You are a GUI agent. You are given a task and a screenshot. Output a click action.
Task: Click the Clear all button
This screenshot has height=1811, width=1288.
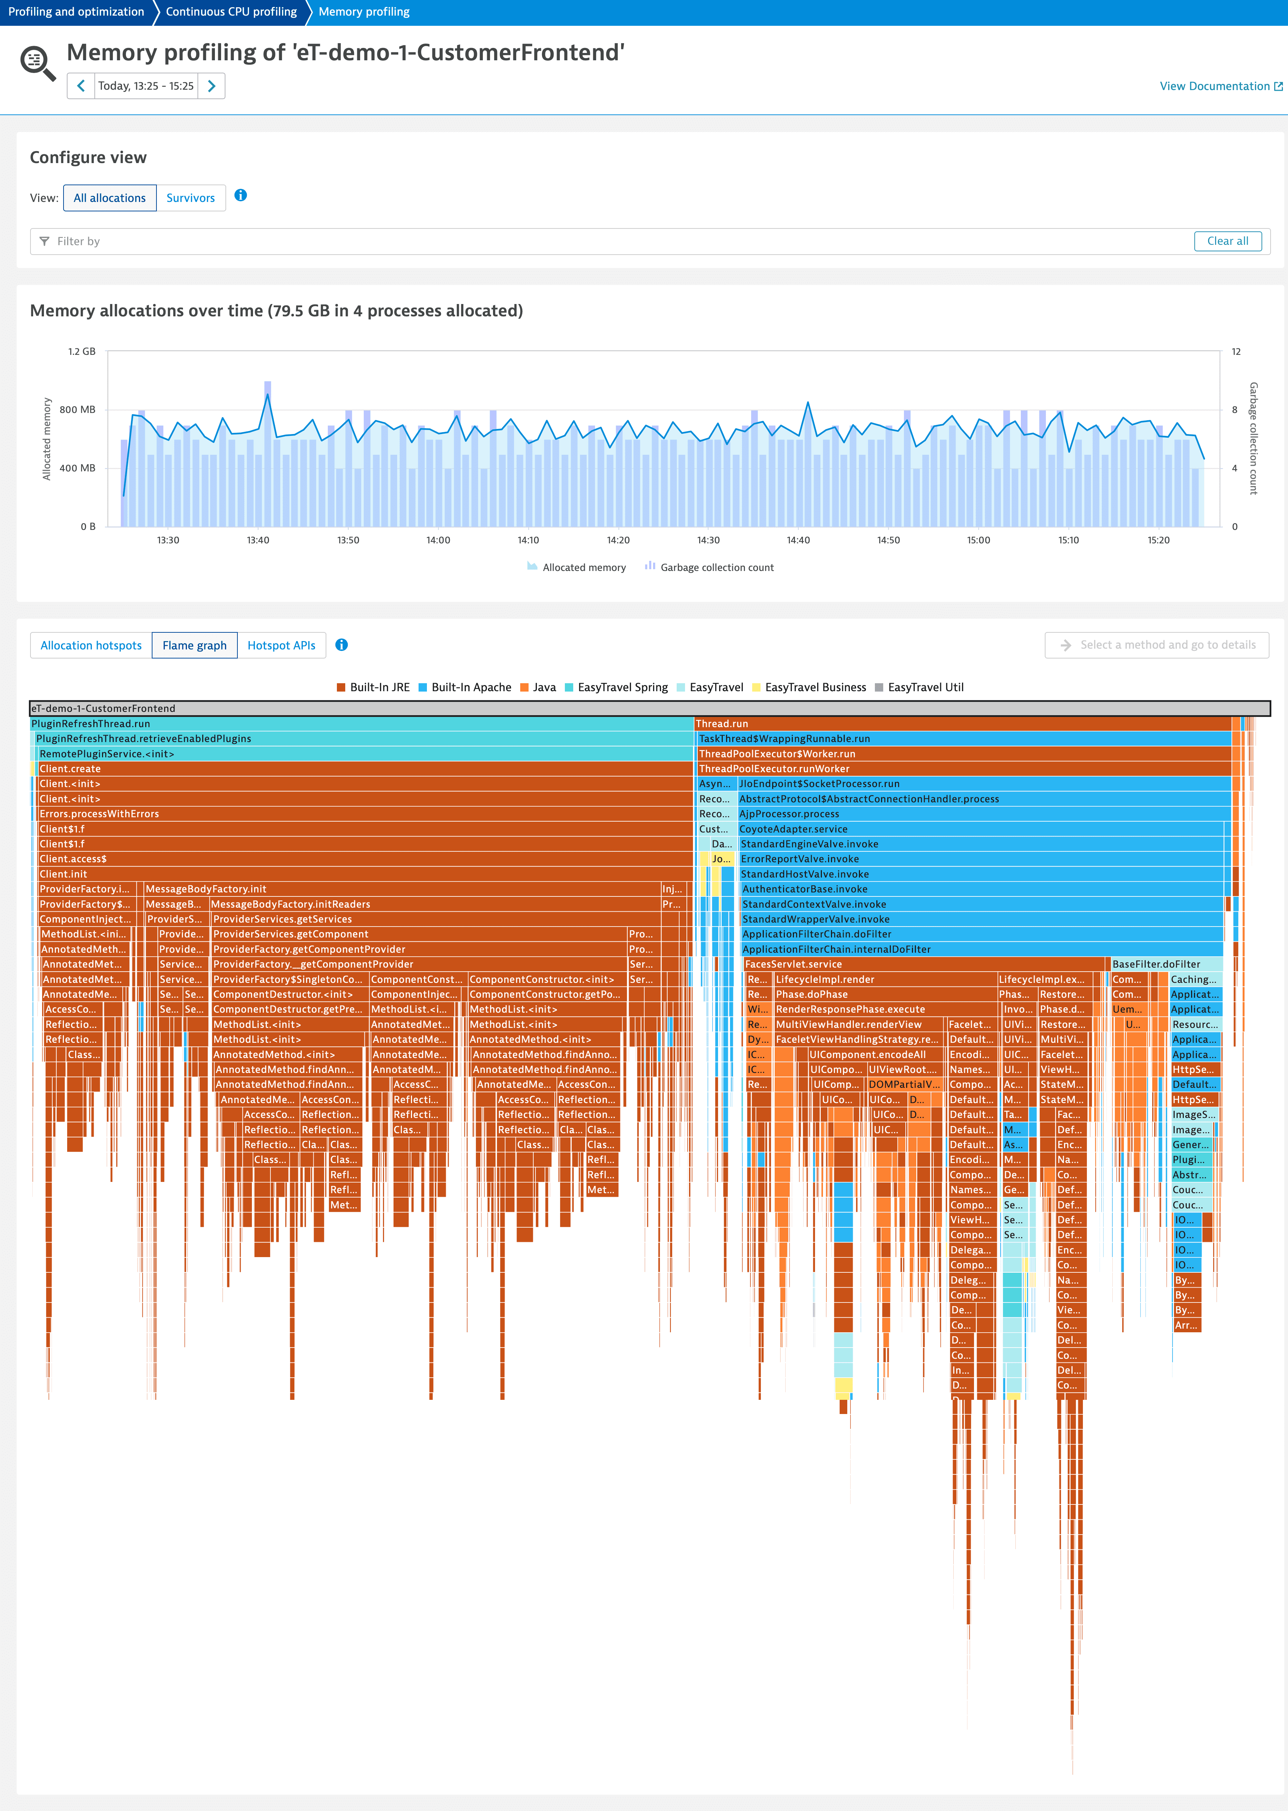(1228, 241)
